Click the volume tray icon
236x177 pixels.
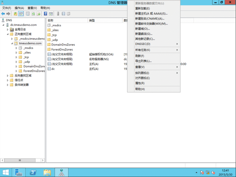click(213, 173)
